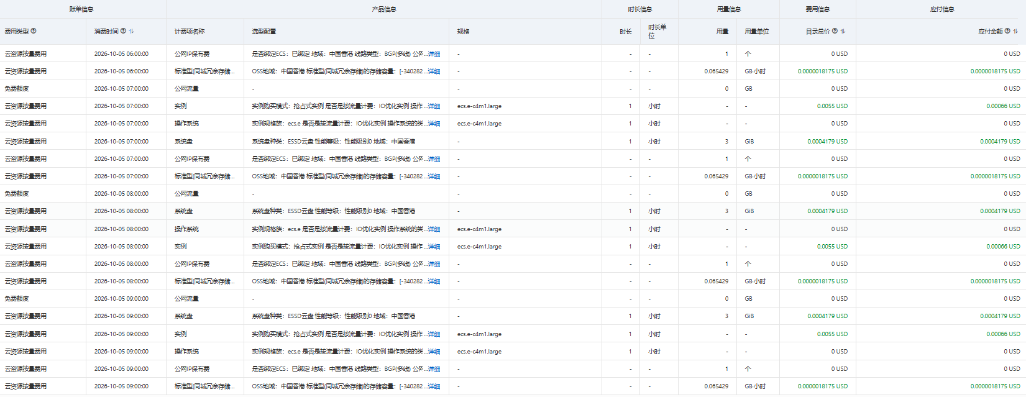The image size is (1026, 397).
Task: Open 详细 for 06:00:00 标准型 storage row
Action: [434, 71]
